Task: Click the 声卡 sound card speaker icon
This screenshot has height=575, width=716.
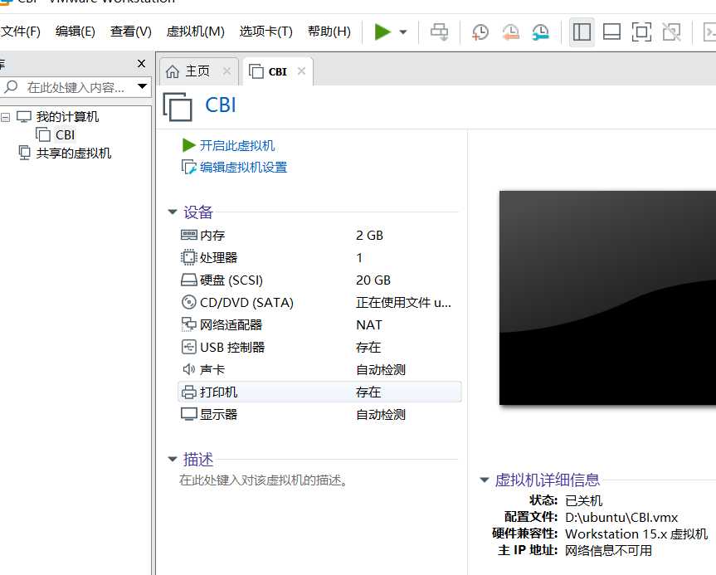Action: (x=188, y=369)
